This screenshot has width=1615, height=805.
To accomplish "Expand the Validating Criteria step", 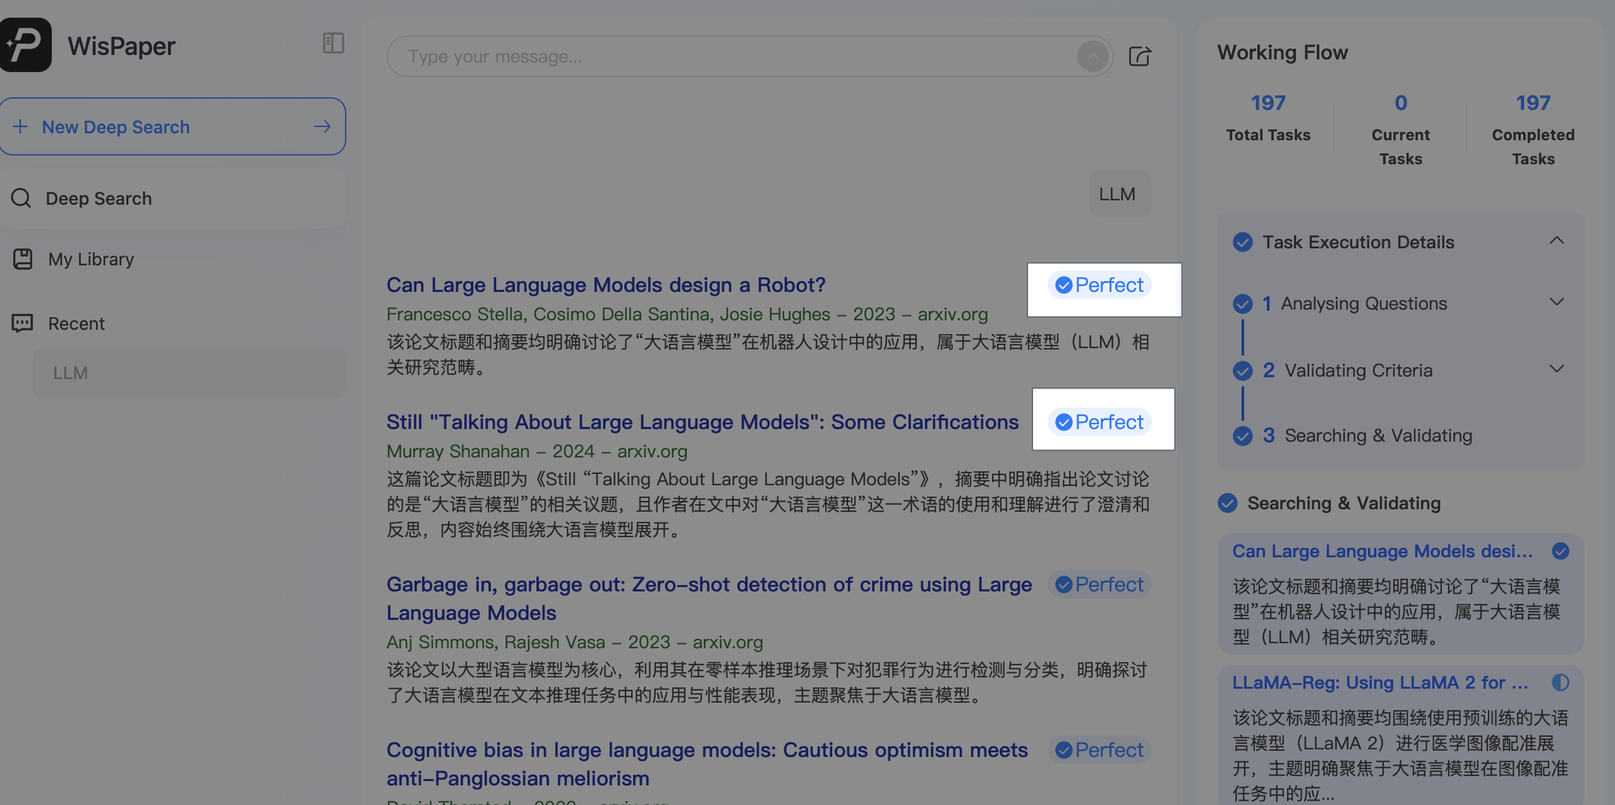I will coord(1557,369).
